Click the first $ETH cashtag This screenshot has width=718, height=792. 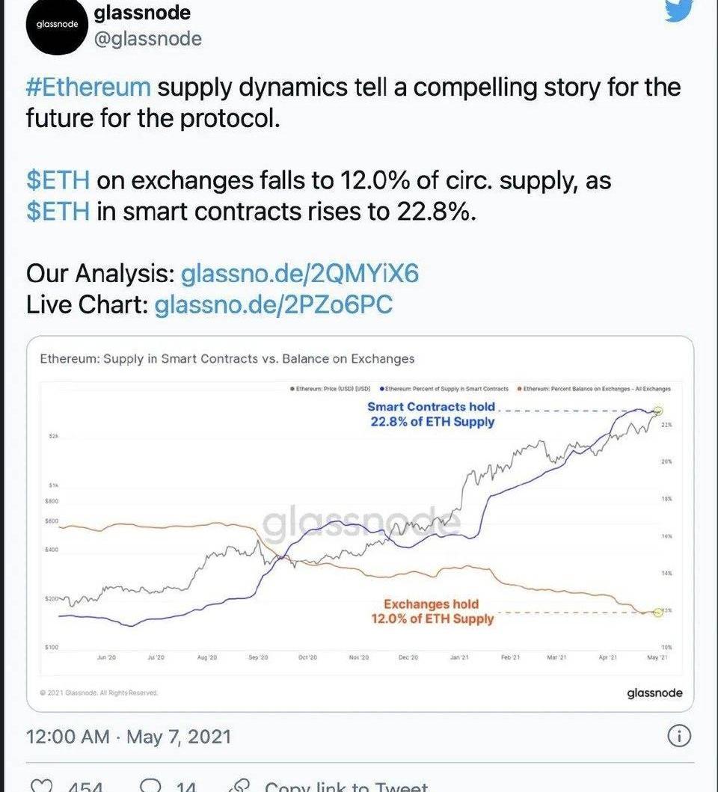click(x=58, y=180)
